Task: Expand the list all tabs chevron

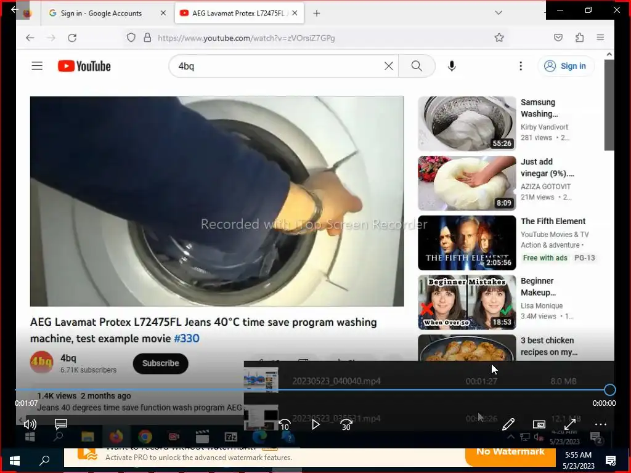Action: coord(498,13)
